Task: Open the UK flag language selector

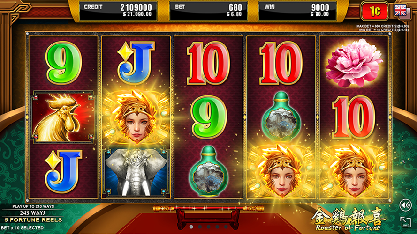Action: [400, 11]
